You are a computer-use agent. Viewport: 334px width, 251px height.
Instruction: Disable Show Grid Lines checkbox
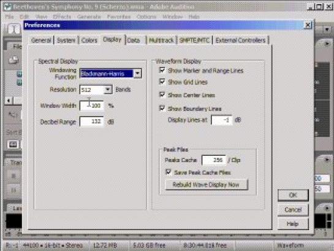(162, 82)
